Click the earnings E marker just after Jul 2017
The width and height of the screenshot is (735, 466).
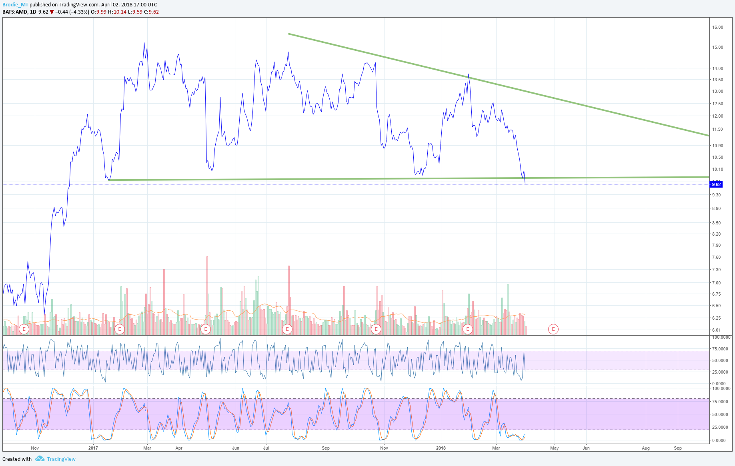(287, 329)
